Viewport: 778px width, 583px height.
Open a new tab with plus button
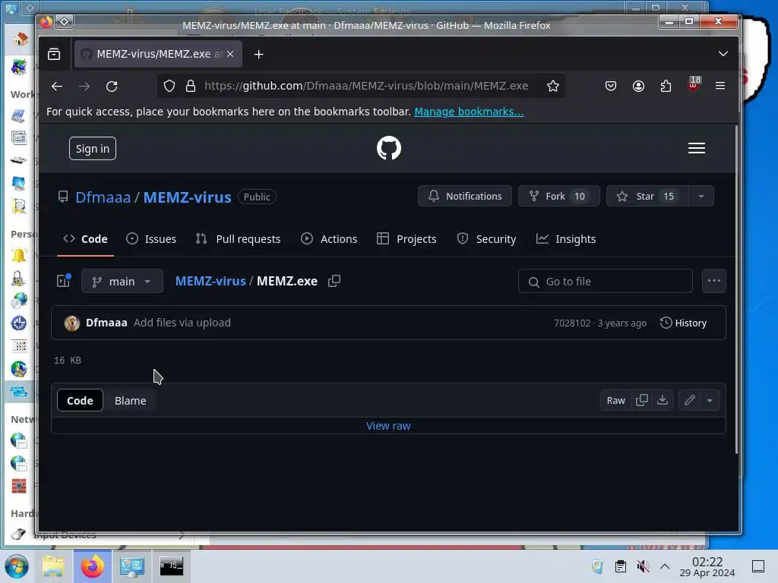tap(258, 54)
